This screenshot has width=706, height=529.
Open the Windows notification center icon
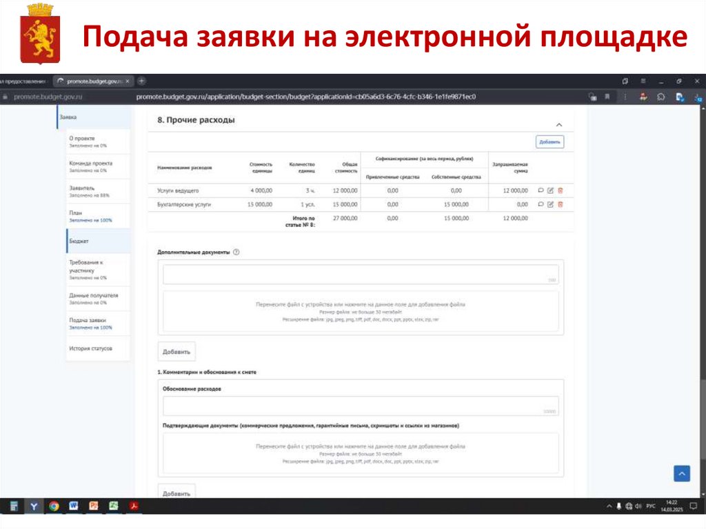694,506
